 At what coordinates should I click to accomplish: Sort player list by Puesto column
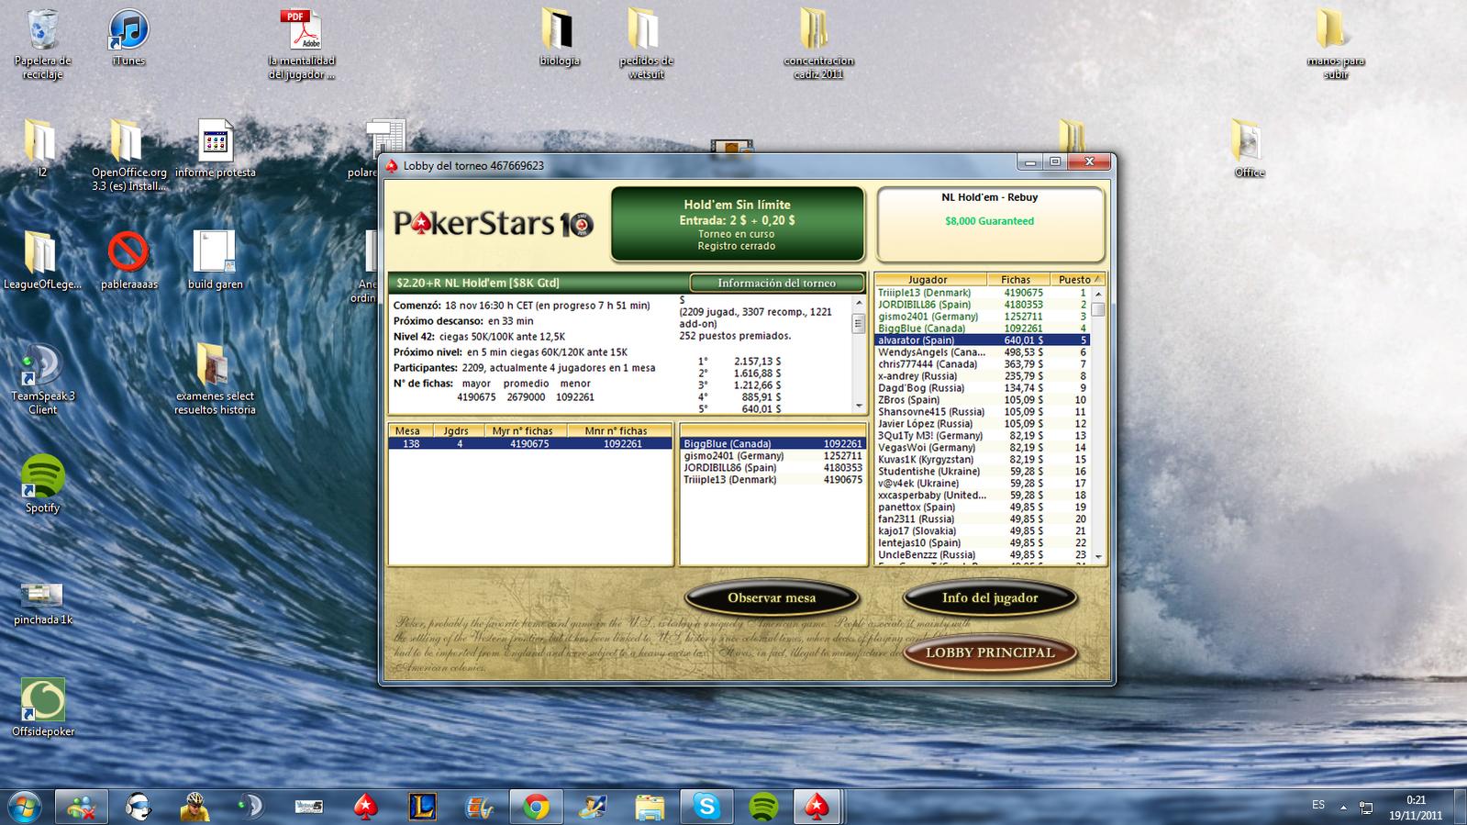(1075, 279)
